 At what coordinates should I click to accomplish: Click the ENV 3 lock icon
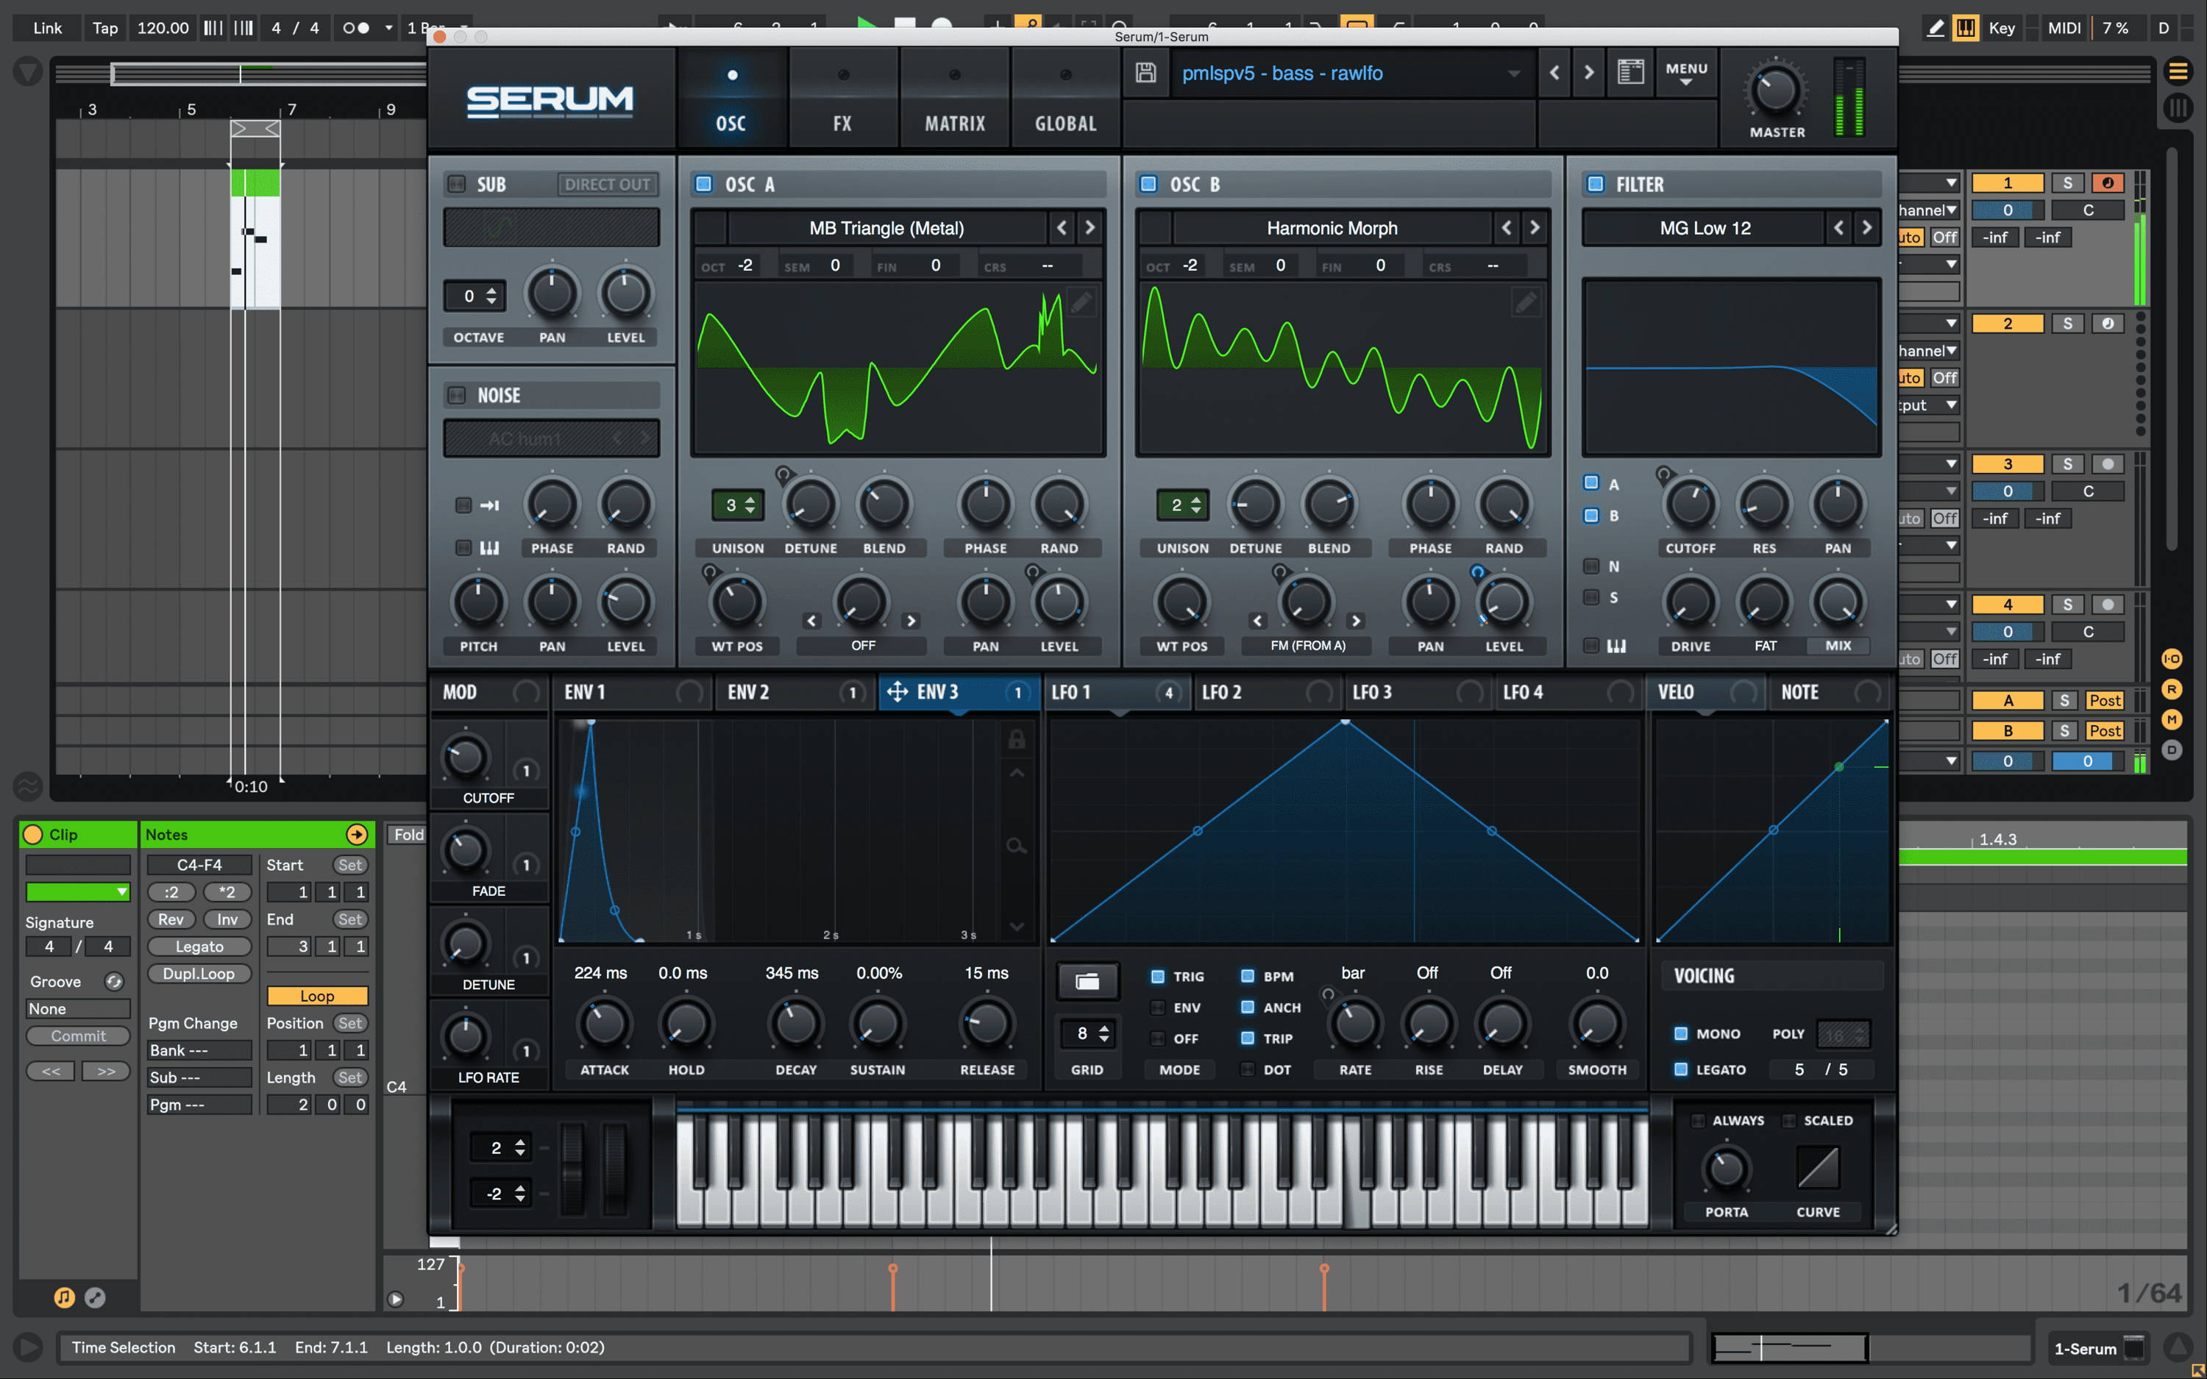1017,738
